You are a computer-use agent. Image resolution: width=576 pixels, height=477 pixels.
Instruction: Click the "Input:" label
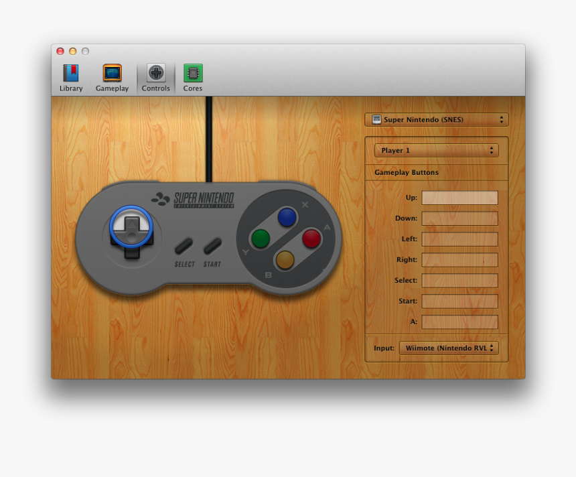coord(384,348)
